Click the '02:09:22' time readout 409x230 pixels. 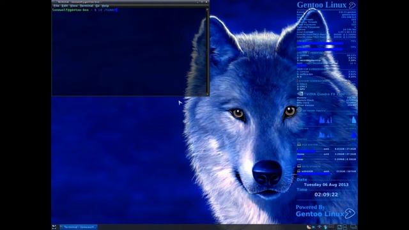326,194
